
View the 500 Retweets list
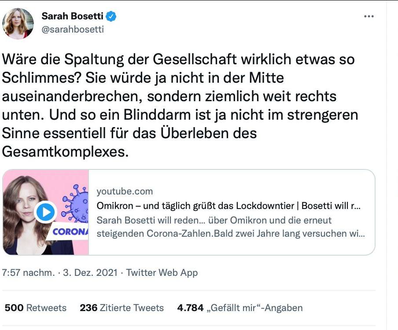point(35,308)
